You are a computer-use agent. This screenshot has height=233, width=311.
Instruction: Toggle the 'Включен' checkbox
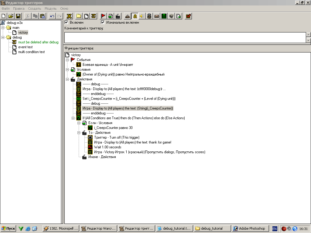point(67,22)
